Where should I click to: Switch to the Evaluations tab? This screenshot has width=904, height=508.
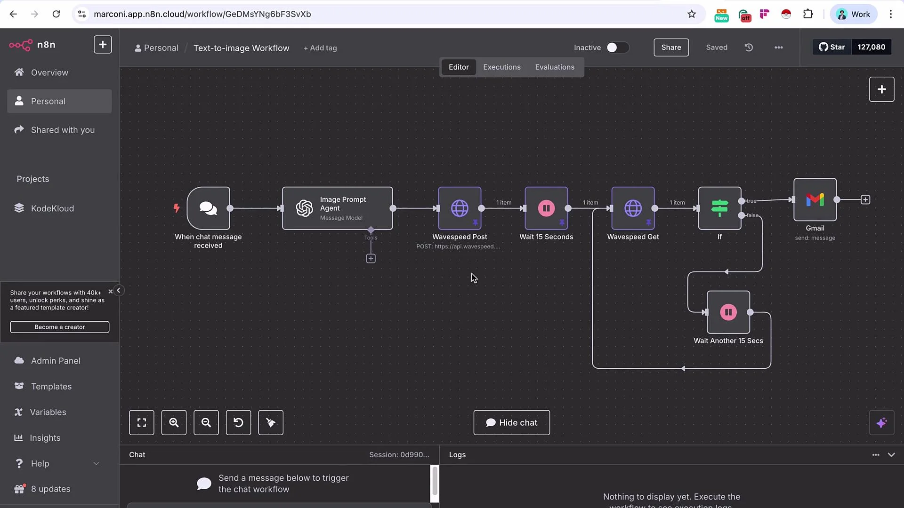point(555,67)
